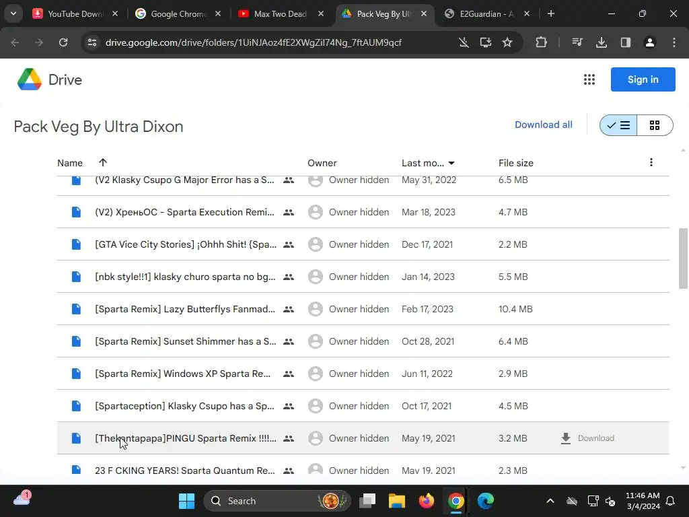Image resolution: width=689 pixels, height=517 pixels.
Task: Click shared icon on Sunset Shimmer row
Action: click(288, 341)
